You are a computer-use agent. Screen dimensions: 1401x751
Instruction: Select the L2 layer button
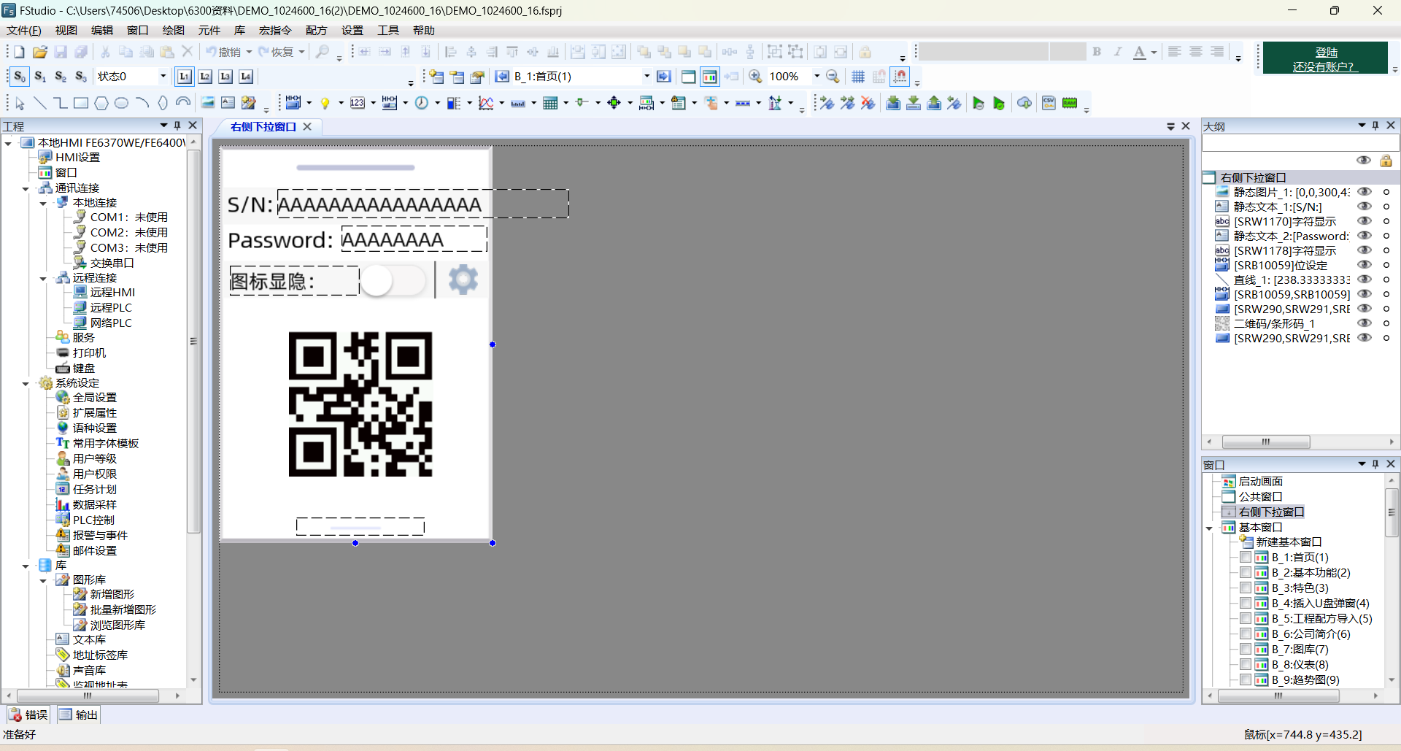tap(205, 77)
